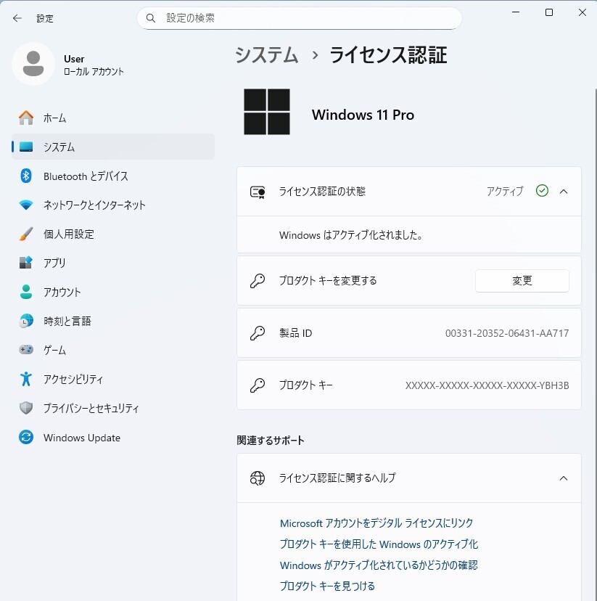Click the search magnifier icon
Image resolution: width=597 pixels, height=601 pixels.
(151, 18)
